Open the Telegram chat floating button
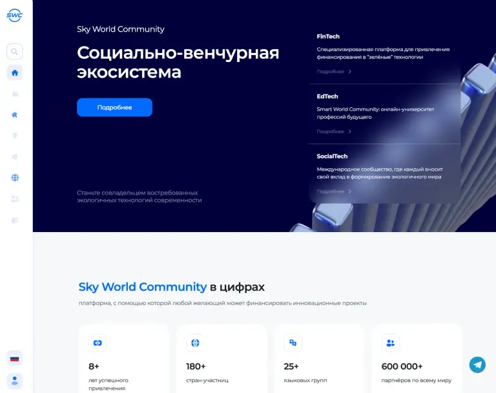This screenshot has height=393, width=496. pos(477,365)
